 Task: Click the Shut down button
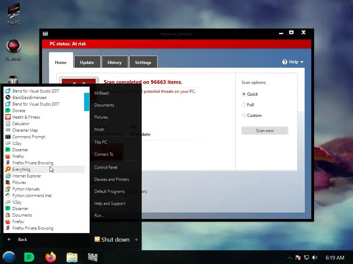112,240
